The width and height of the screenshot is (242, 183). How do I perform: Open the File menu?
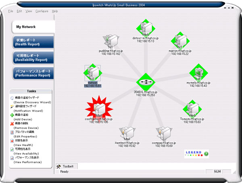pyautogui.click(x=10, y=11)
